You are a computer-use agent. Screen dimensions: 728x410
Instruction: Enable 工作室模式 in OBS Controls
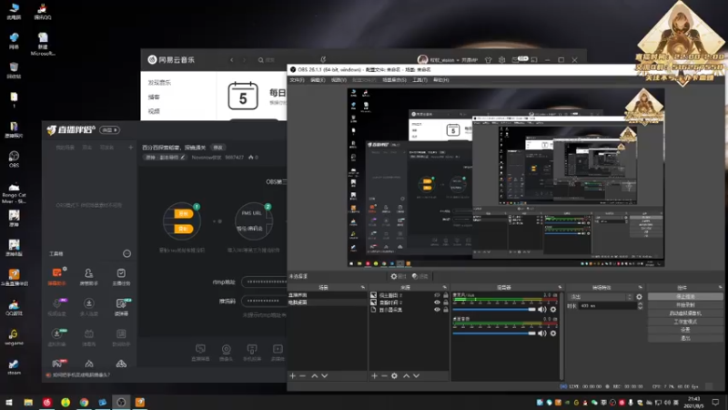coord(685,322)
